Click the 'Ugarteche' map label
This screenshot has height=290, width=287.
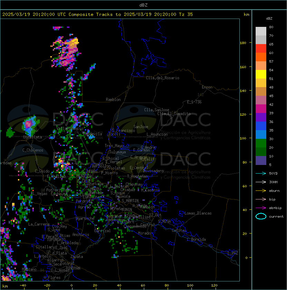coord(85,218)
